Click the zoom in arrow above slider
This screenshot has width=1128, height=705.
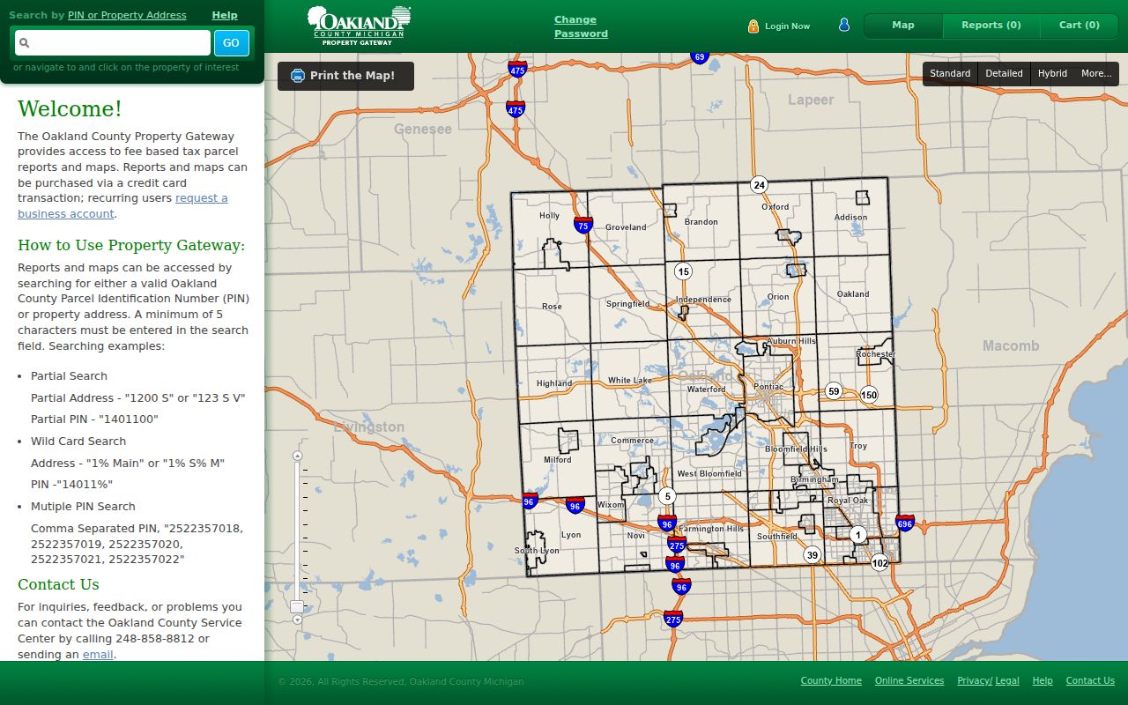click(x=297, y=456)
